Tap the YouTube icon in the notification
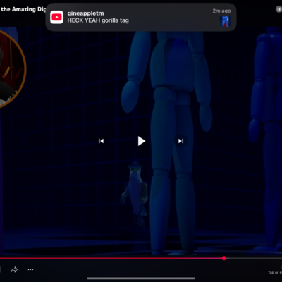Screen dimensions: 282x282 [56, 17]
